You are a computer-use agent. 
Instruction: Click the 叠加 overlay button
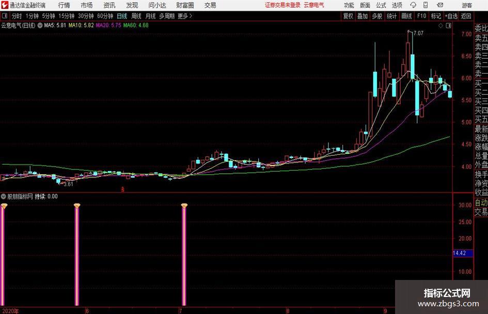pos(363,16)
